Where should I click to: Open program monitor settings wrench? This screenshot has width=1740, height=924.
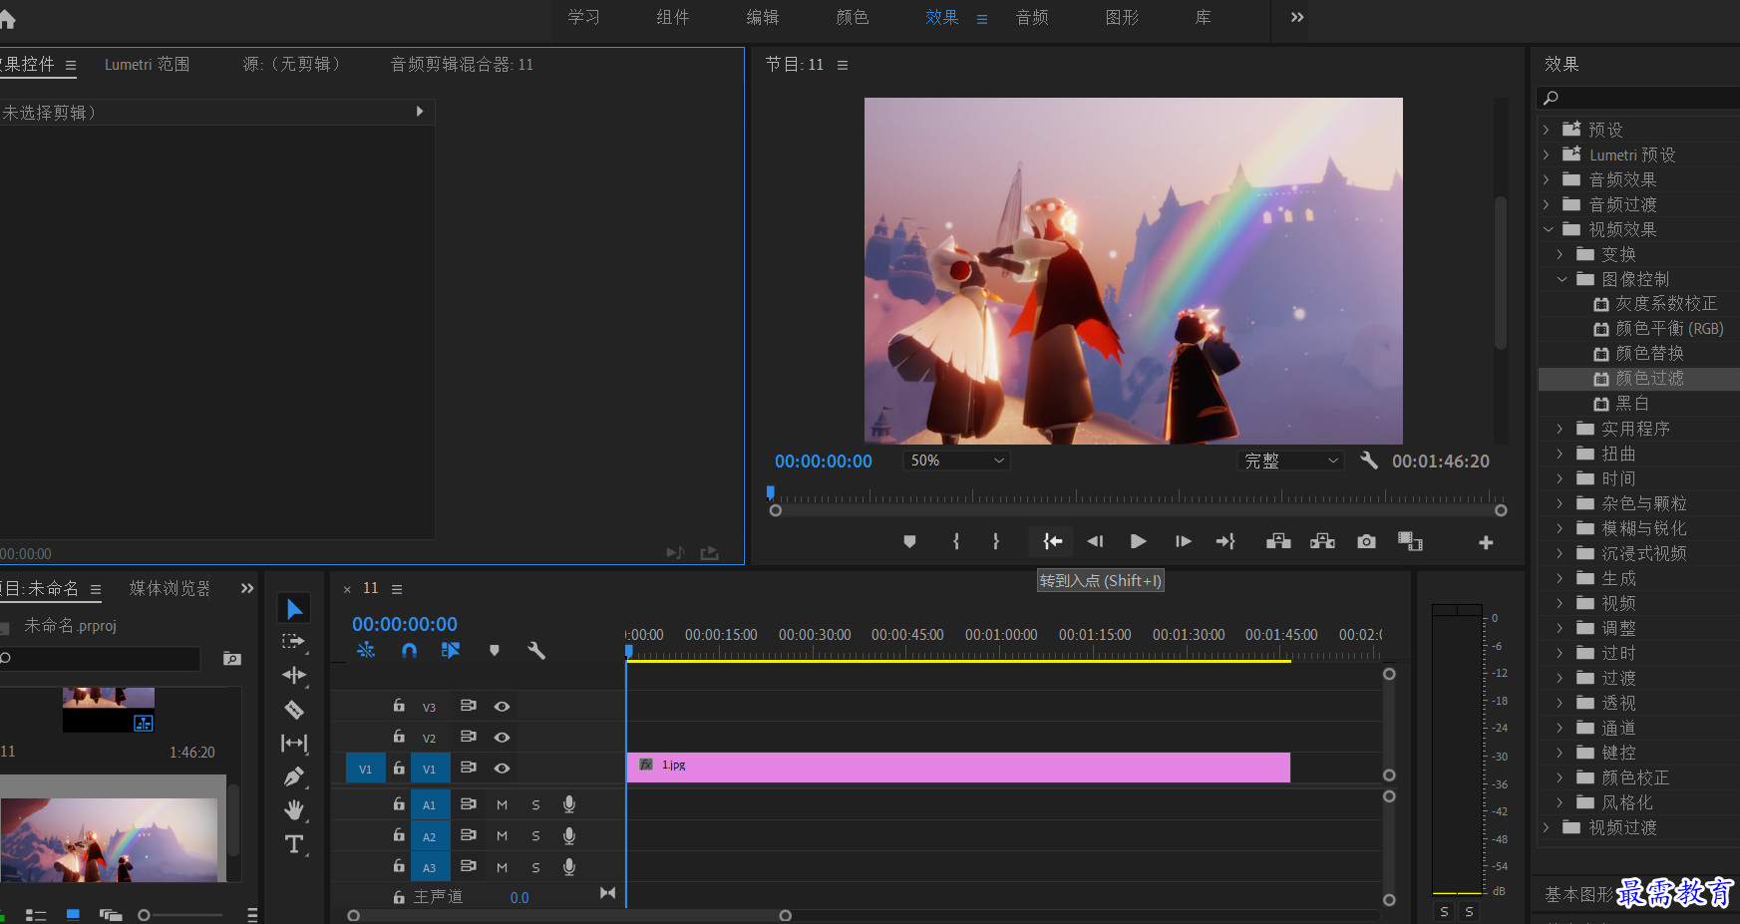tap(1369, 461)
